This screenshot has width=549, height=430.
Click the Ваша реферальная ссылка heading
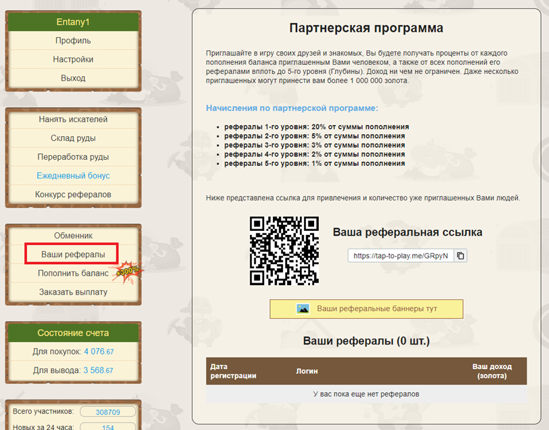pos(408,232)
